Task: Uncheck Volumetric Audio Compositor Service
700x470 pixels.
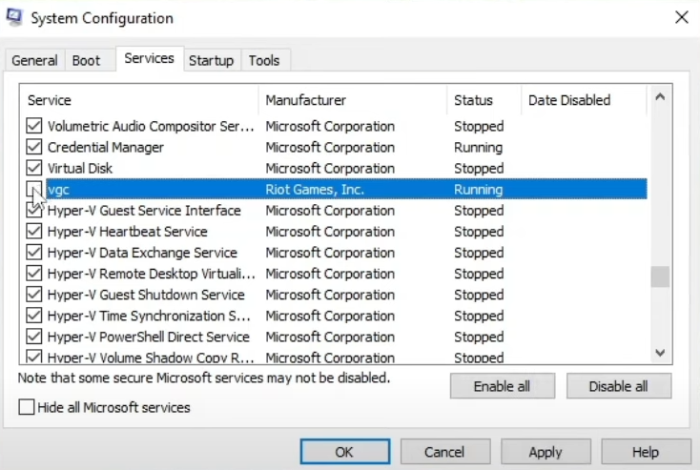Action: [x=34, y=127]
